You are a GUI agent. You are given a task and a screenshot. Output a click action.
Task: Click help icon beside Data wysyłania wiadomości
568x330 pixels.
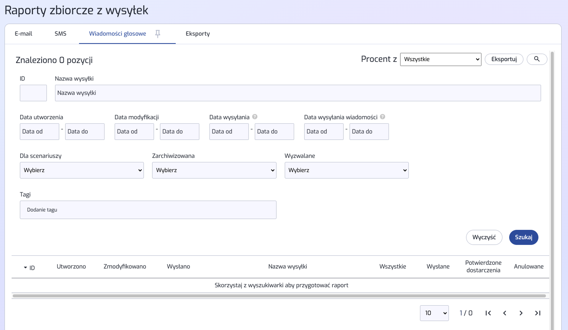pos(383,117)
